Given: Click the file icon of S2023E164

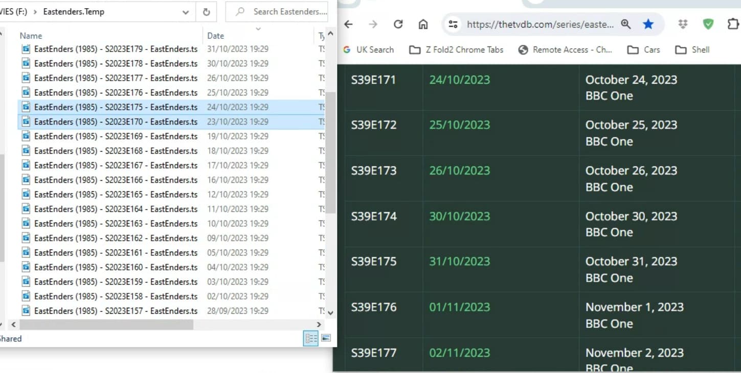Looking at the screenshot, I should tap(26, 209).
